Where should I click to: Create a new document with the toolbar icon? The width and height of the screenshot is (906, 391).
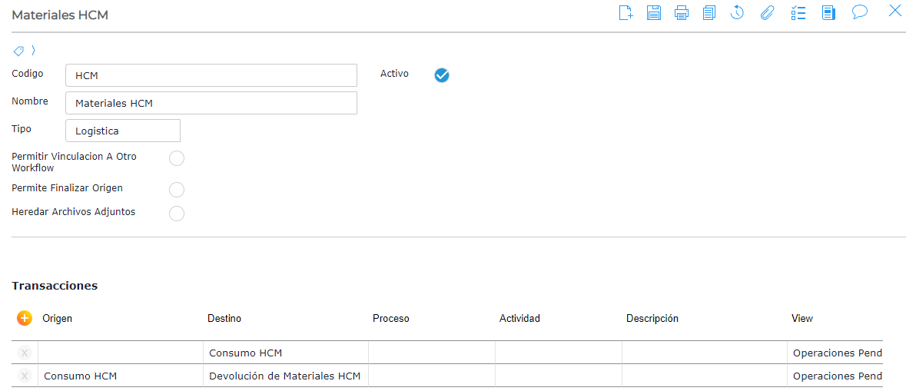[626, 12]
